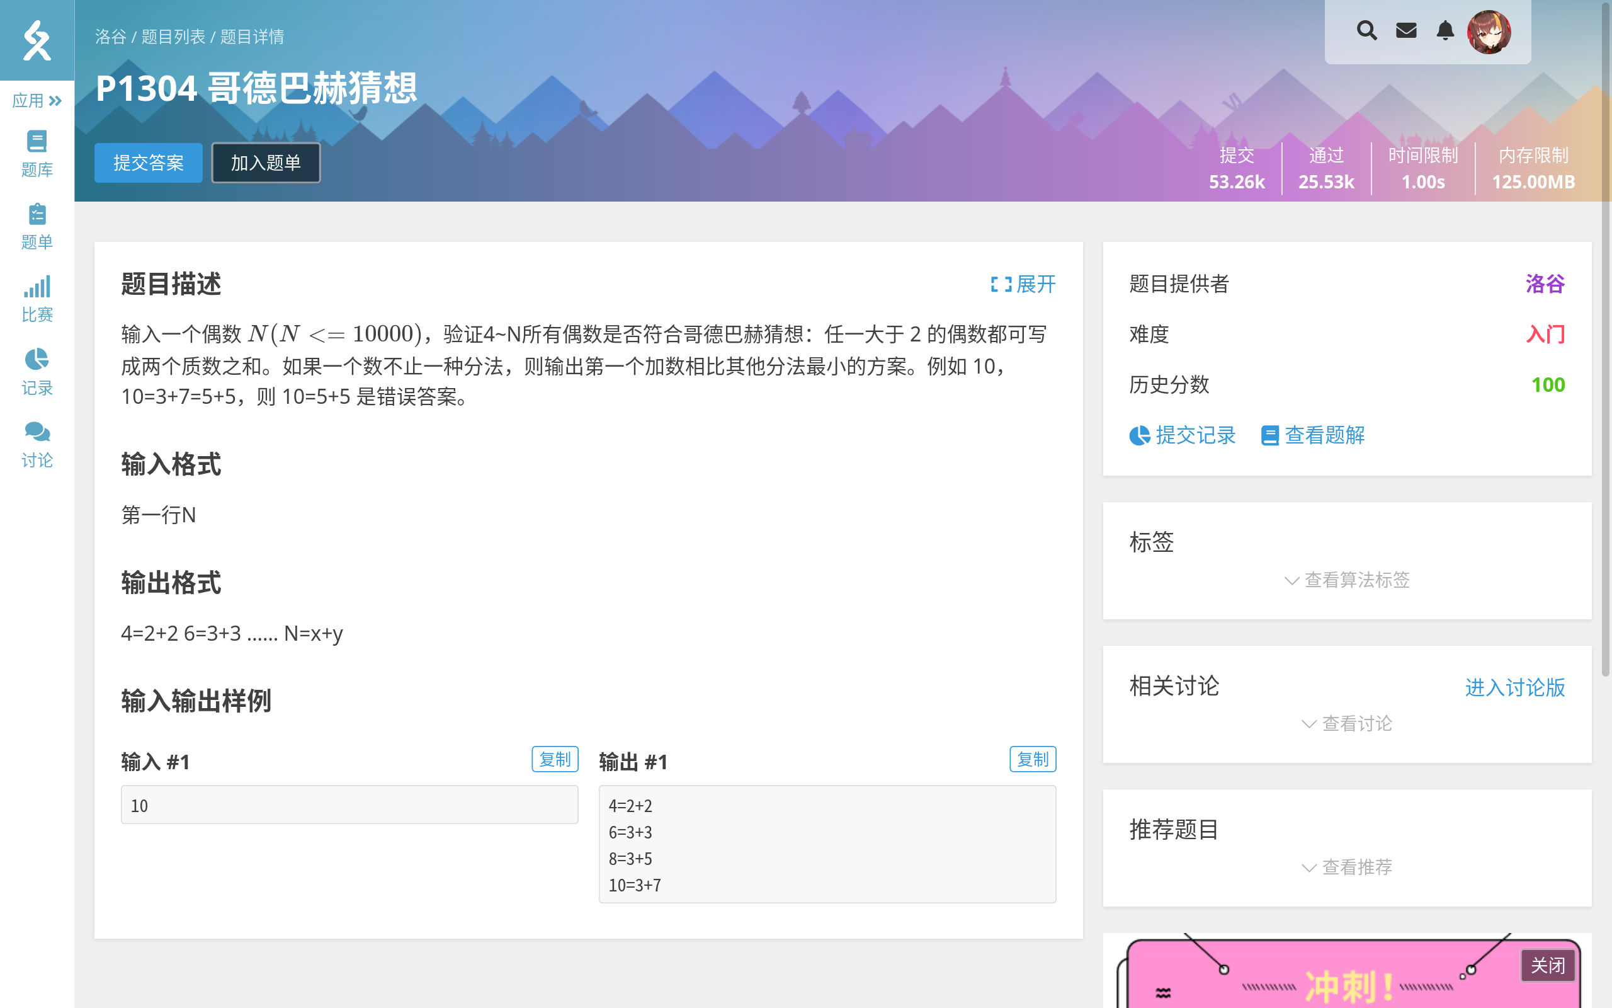Screen dimensions: 1612x1008
Task: Open the envelope messages icon
Action: (1405, 31)
